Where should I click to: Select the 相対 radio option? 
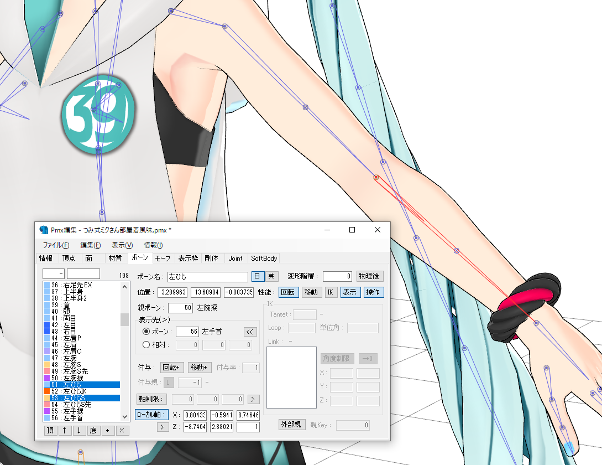(x=146, y=345)
